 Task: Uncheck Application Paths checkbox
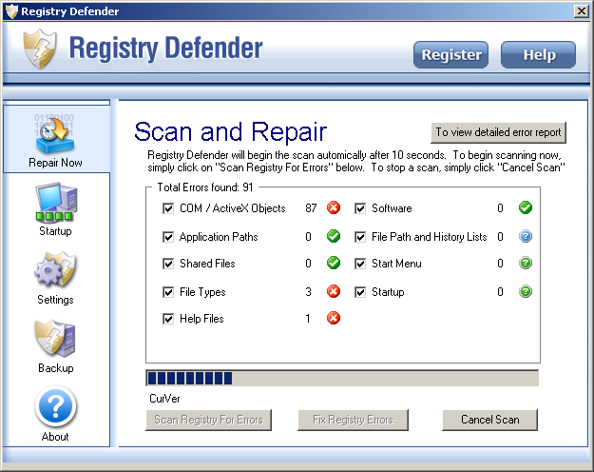(x=168, y=237)
